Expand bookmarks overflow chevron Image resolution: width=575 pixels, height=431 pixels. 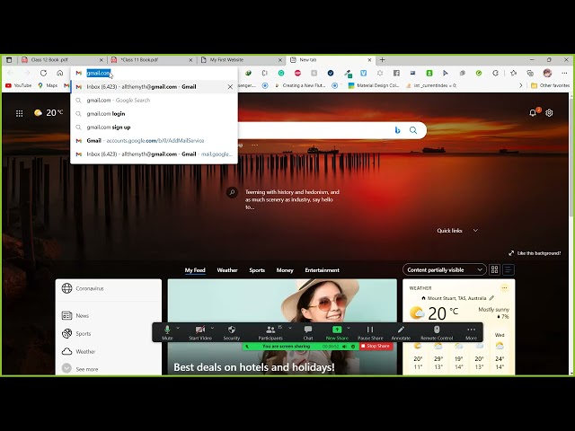coord(521,85)
